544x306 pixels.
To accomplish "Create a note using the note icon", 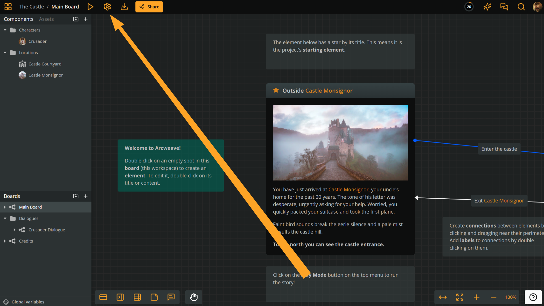I will point(154,297).
